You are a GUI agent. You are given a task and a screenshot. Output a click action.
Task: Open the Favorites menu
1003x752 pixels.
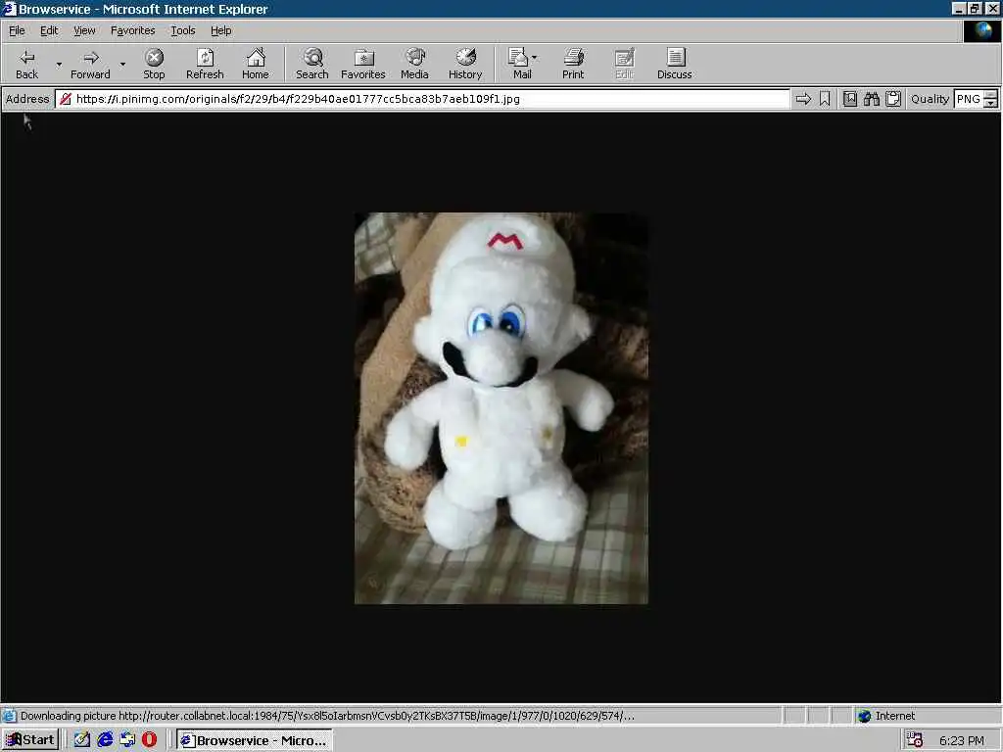pos(132,30)
